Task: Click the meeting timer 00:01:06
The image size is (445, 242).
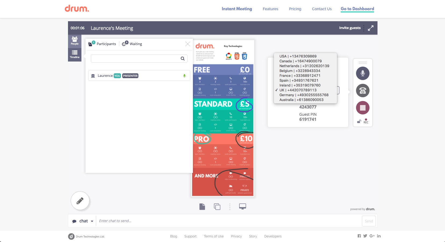Action: pyautogui.click(x=78, y=28)
